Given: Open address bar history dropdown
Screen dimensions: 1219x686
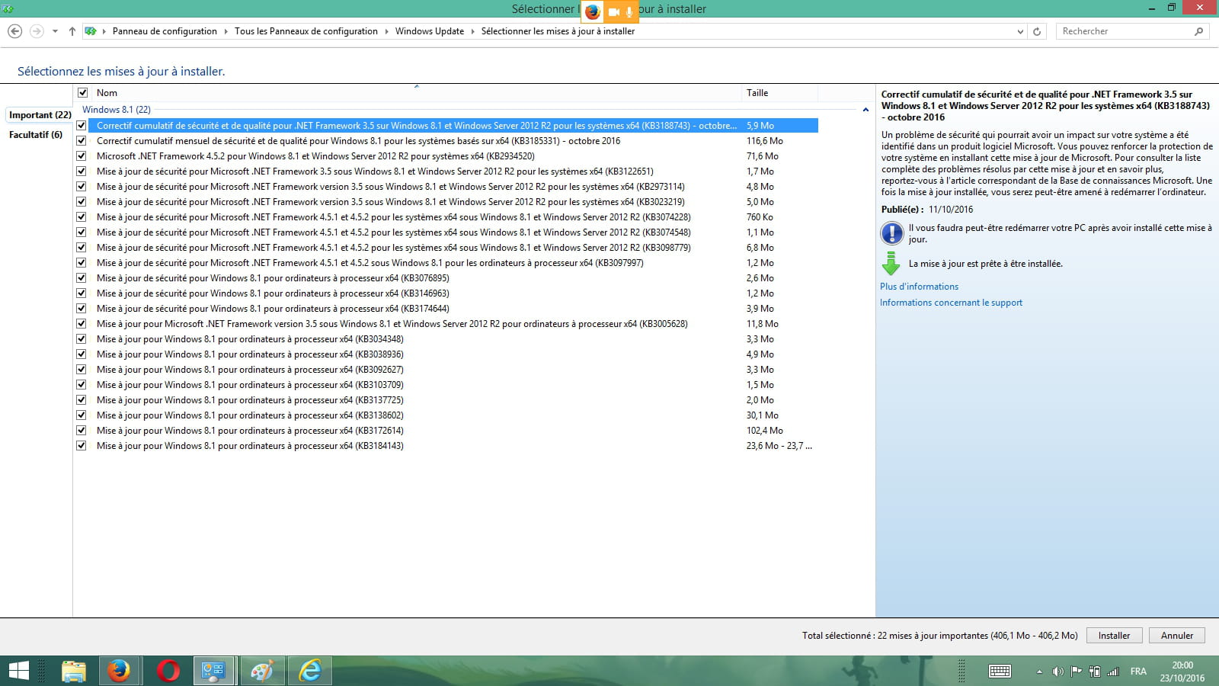Looking at the screenshot, I should coord(1020,31).
